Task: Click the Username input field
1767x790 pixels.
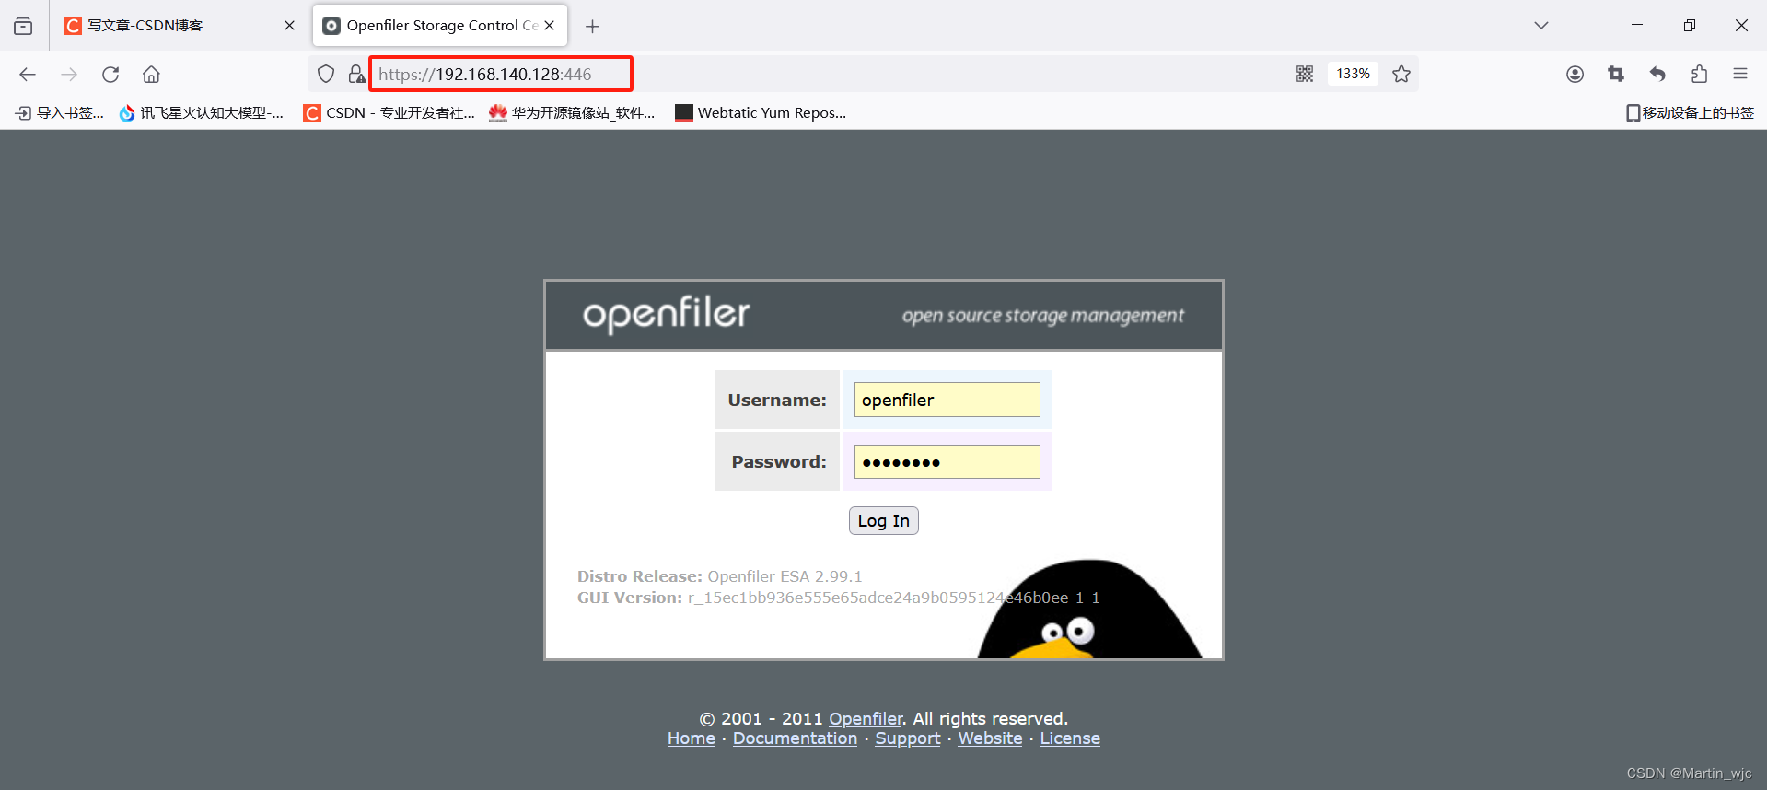Action: pos(947,400)
